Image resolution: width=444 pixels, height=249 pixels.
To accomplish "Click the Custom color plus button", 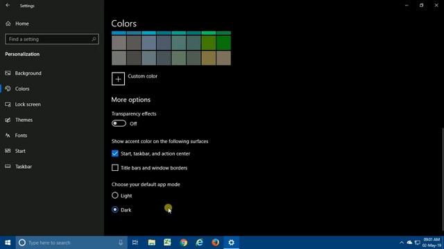I will 118,79.
